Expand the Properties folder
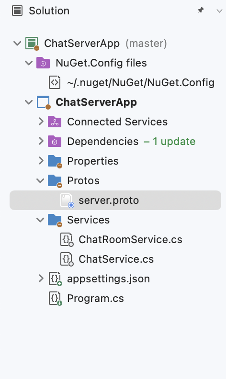226x379 pixels. (41, 161)
